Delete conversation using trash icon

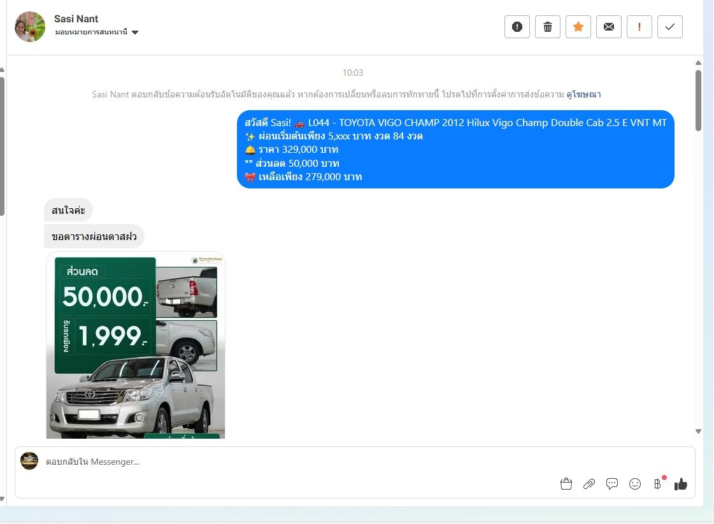tap(547, 27)
